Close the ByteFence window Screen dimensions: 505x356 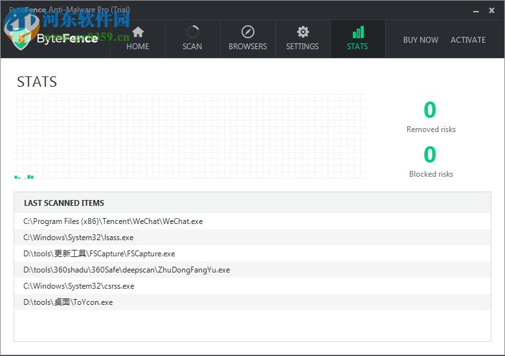(491, 10)
